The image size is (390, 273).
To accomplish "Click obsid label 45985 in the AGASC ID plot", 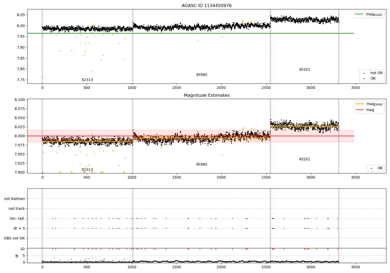I will [201, 75].
